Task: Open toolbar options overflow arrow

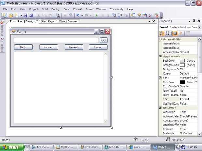Action: (161, 16)
